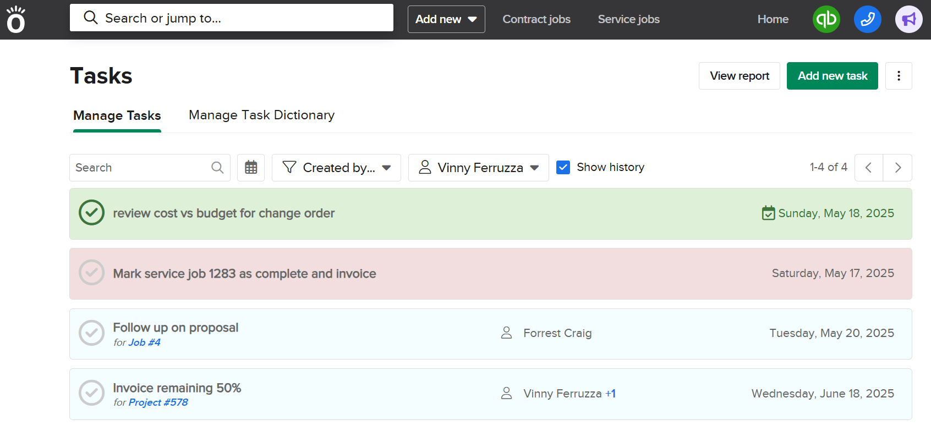Uncheck completed 'review cost vs budget' task
The height and width of the screenshot is (442, 931).
[x=92, y=213]
